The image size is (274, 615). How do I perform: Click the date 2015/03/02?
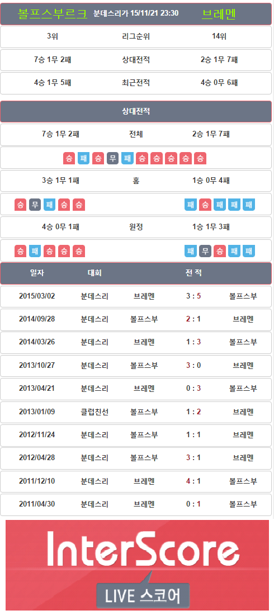(x=37, y=296)
